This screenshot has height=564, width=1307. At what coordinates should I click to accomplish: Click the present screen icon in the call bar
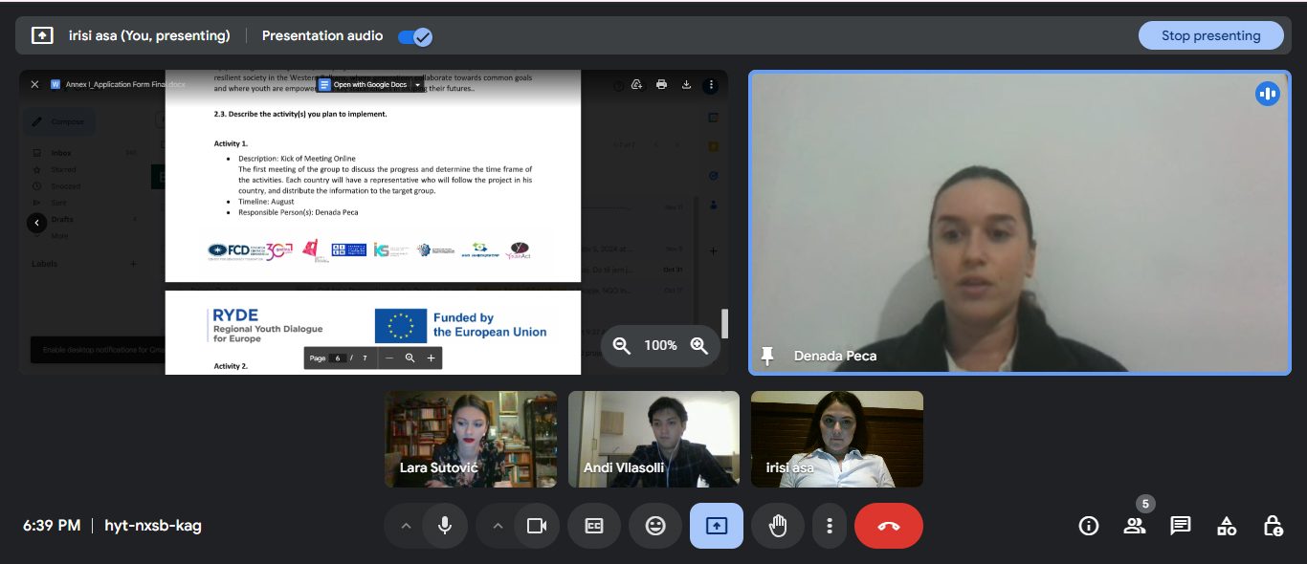717,526
